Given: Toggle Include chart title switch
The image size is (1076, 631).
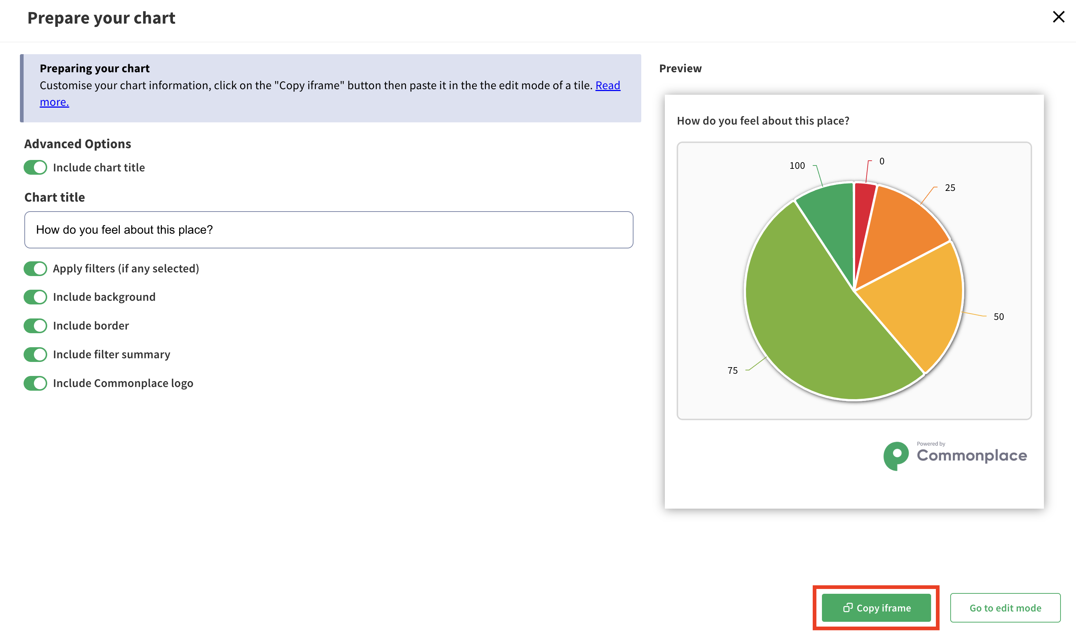Looking at the screenshot, I should click(35, 167).
